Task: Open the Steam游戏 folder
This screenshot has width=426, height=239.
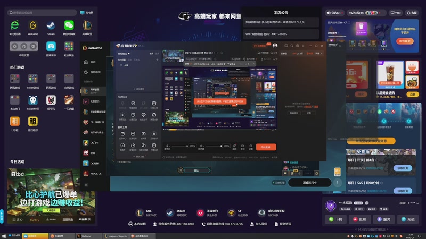Action: coord(33,79)
